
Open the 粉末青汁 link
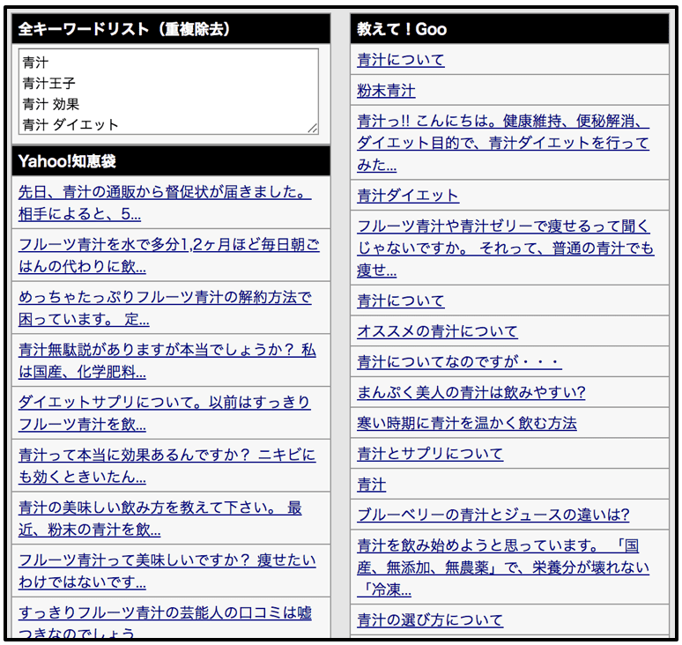pyautogui.click(x=386, y=91)
